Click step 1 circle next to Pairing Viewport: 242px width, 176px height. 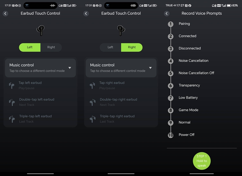tap(170, 24)
